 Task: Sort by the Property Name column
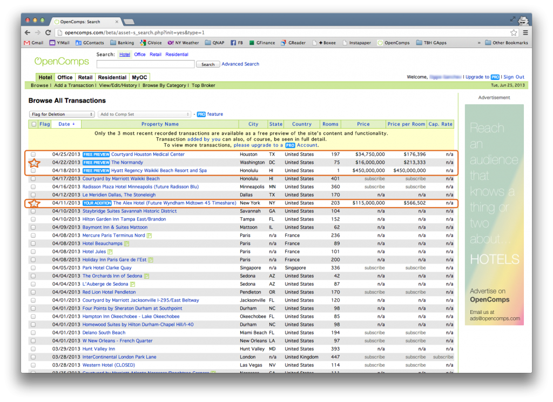tap(160, 124)
